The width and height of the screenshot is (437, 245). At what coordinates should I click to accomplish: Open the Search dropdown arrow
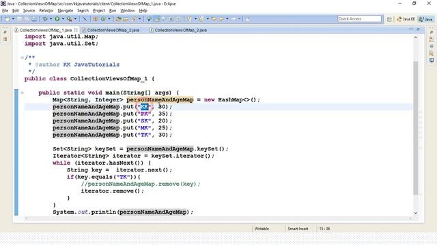tap(139, 19)
